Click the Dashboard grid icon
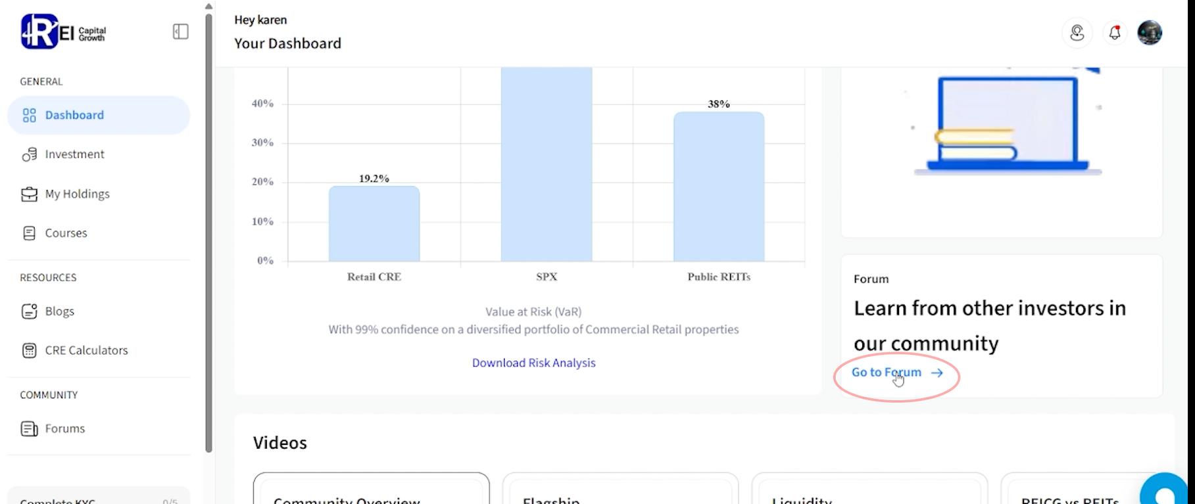This screenshot has width=1195, height=504. [x=30, y=116]
